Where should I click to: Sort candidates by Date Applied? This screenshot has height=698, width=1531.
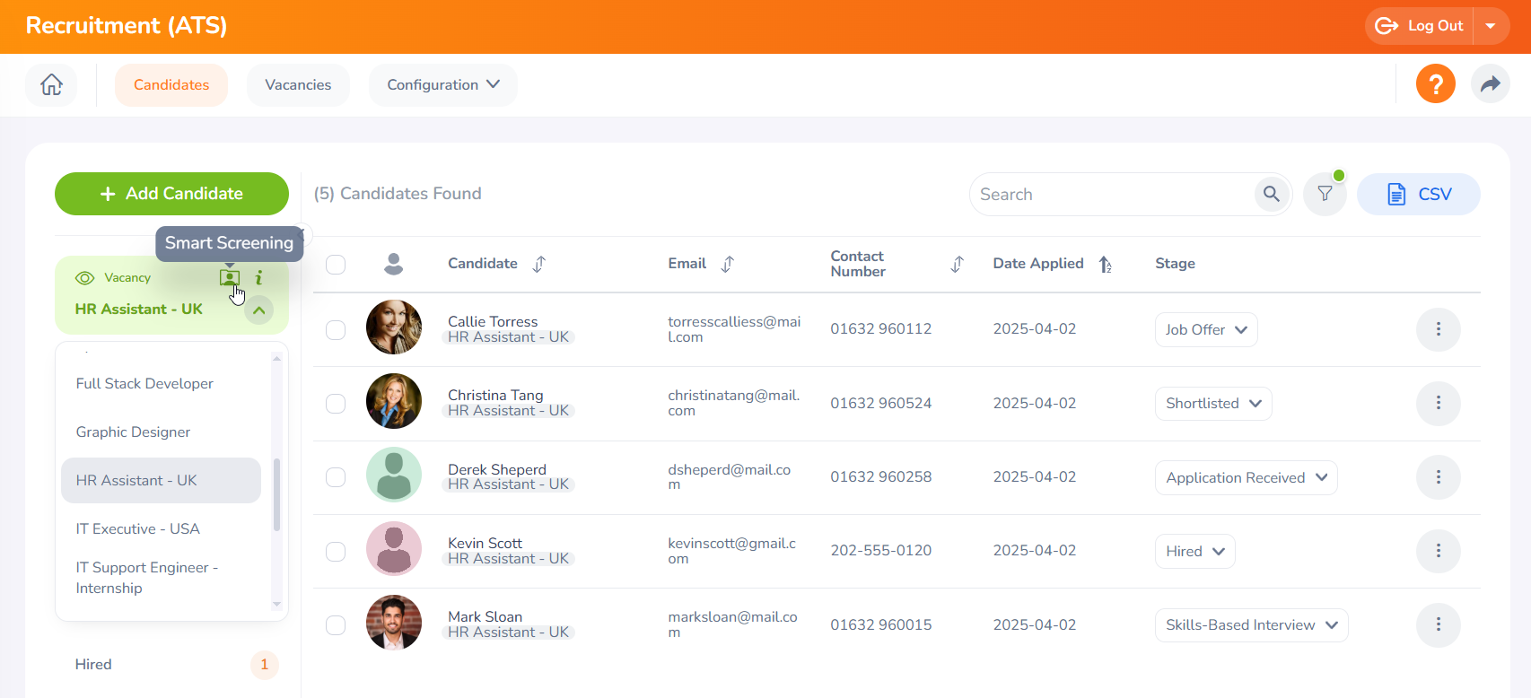pyautogui.click(x=1105, y=264)
